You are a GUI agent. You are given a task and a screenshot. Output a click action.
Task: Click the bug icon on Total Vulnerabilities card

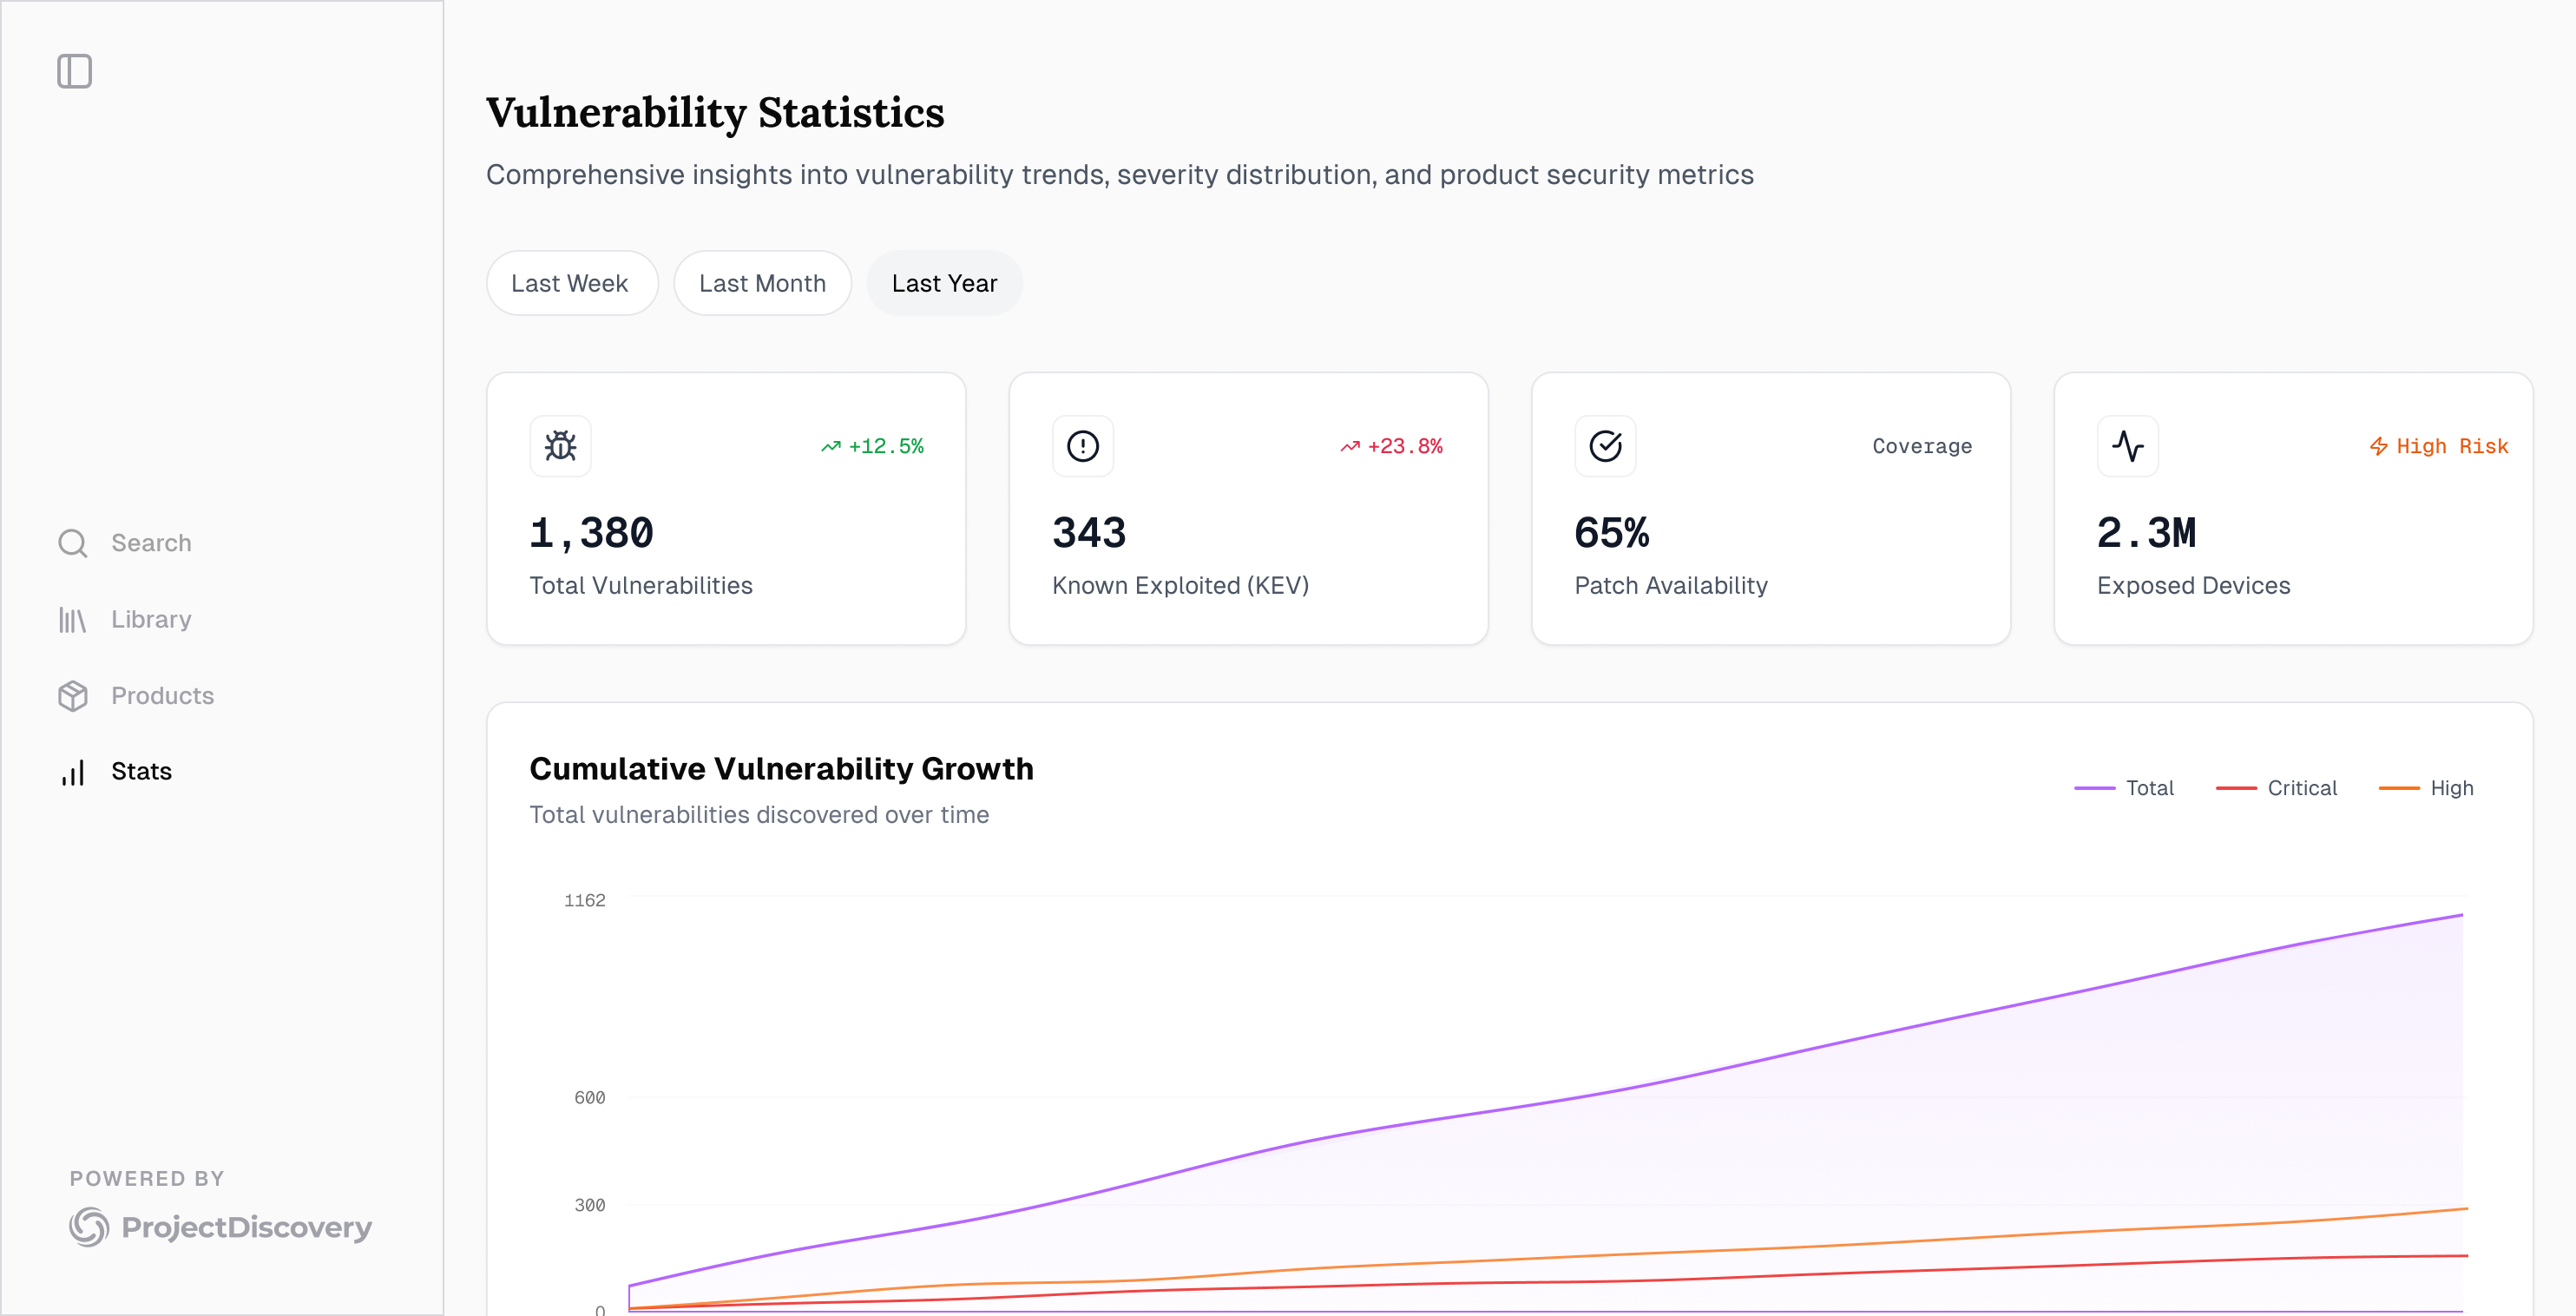coord(560,446)
